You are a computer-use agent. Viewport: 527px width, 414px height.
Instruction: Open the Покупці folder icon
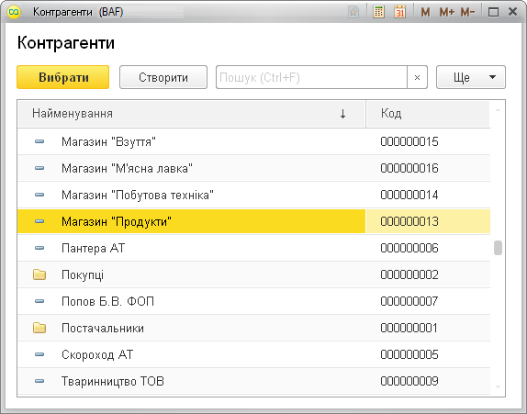tap(39, 274)
